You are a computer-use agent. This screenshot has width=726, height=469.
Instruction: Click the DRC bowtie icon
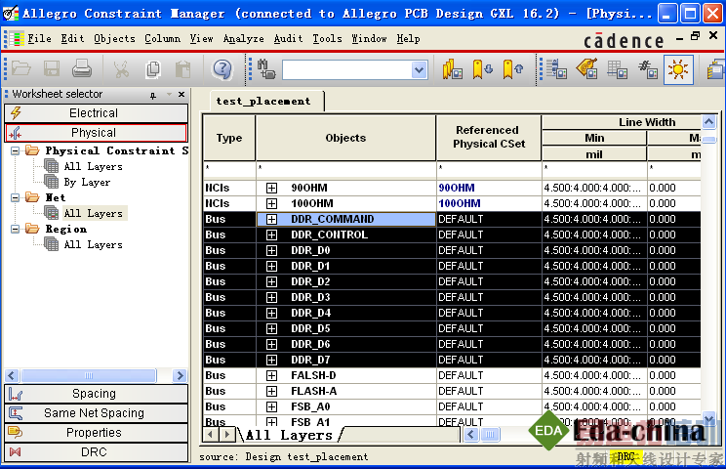point(16,451)
